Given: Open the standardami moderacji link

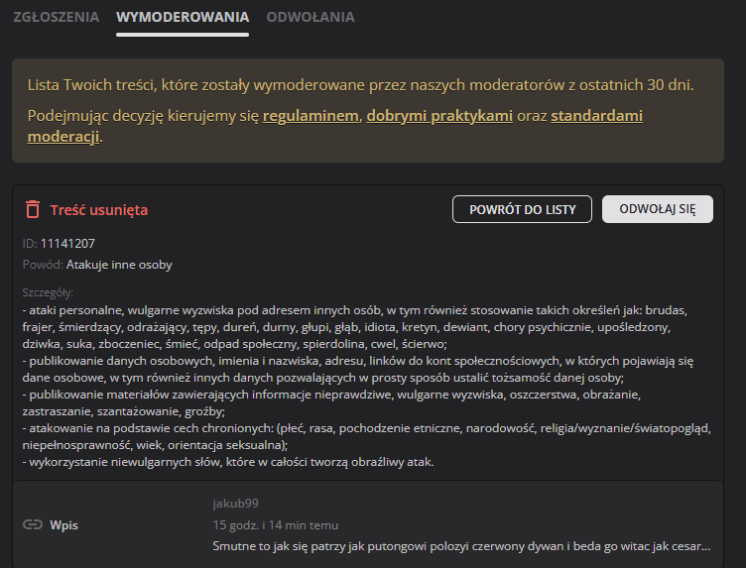Looking at the screenshot, I should [x=596, y=116].
